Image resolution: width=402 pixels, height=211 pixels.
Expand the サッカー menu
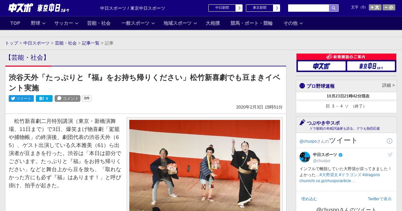(66, 23)
